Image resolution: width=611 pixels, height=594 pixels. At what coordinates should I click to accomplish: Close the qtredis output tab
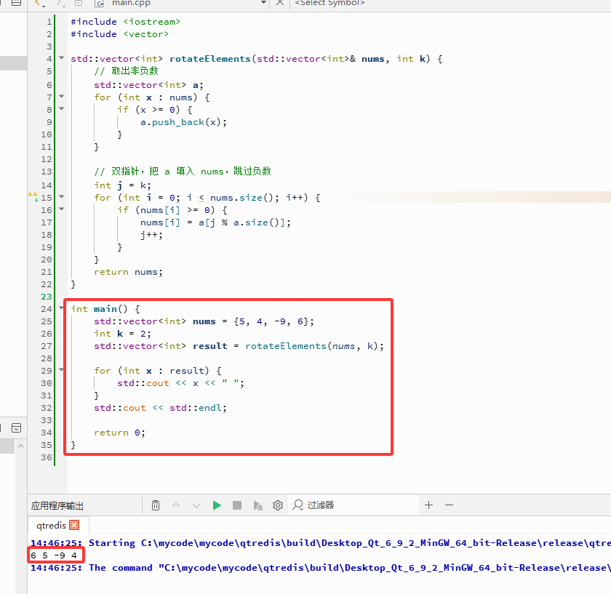coord(74,525)
